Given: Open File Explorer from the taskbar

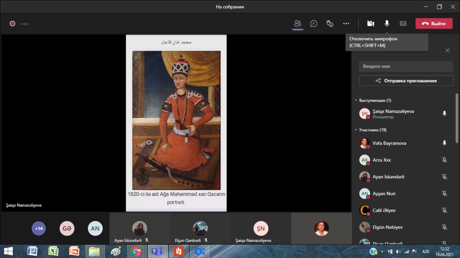Looking at the screenshot, I should point(95,251).
